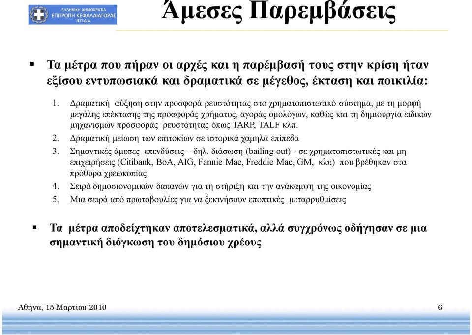Click the Hellenic Capital Market Commission logo
This screenshot has width=472, height=335.
point(73,14)
